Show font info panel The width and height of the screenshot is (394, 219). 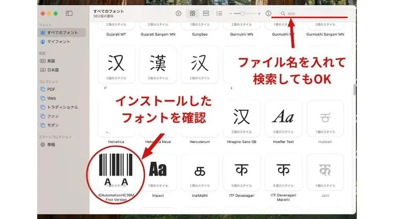coord(268,13)
